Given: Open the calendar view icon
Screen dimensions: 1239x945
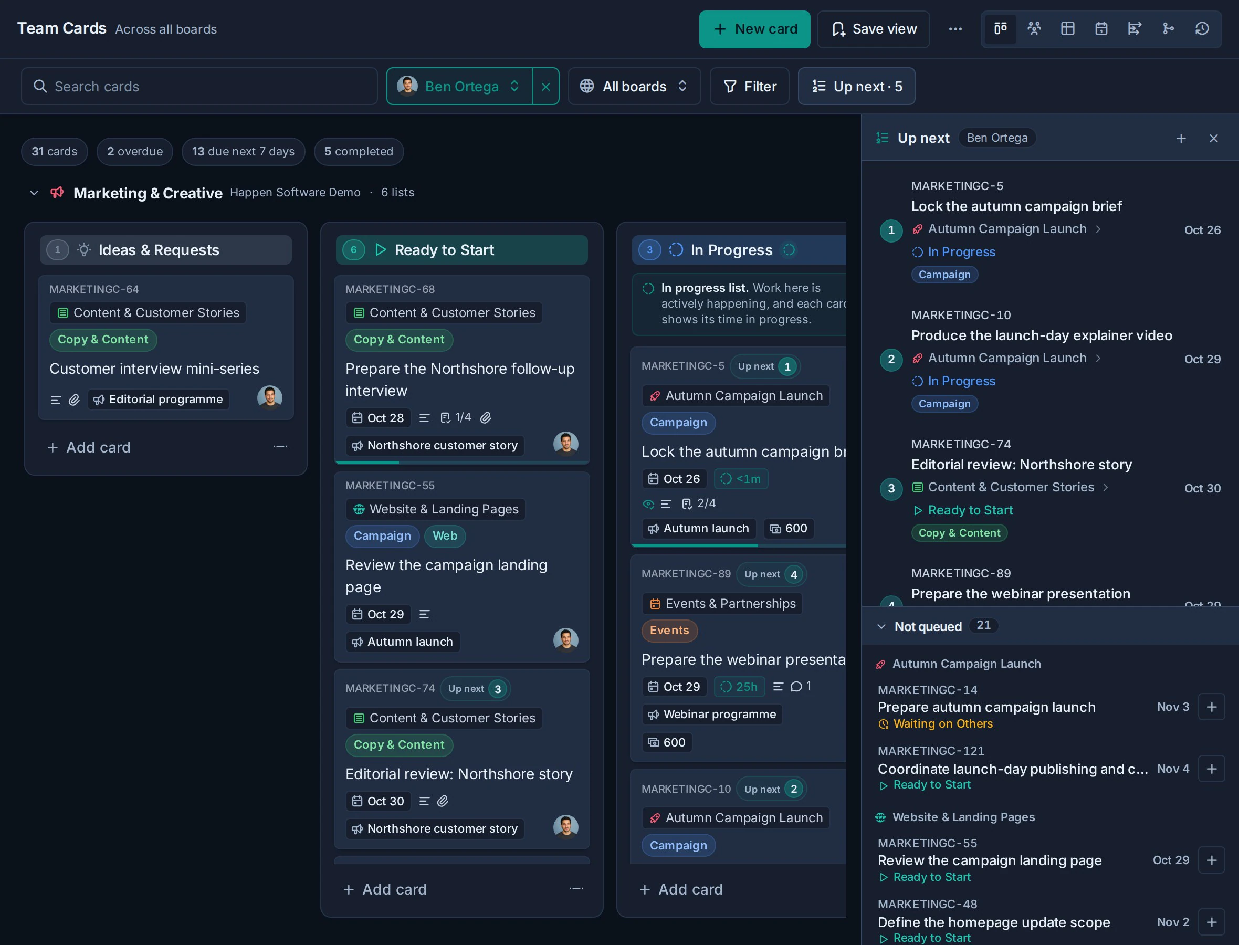Looking at the screenshot, I should point(1101,29).
